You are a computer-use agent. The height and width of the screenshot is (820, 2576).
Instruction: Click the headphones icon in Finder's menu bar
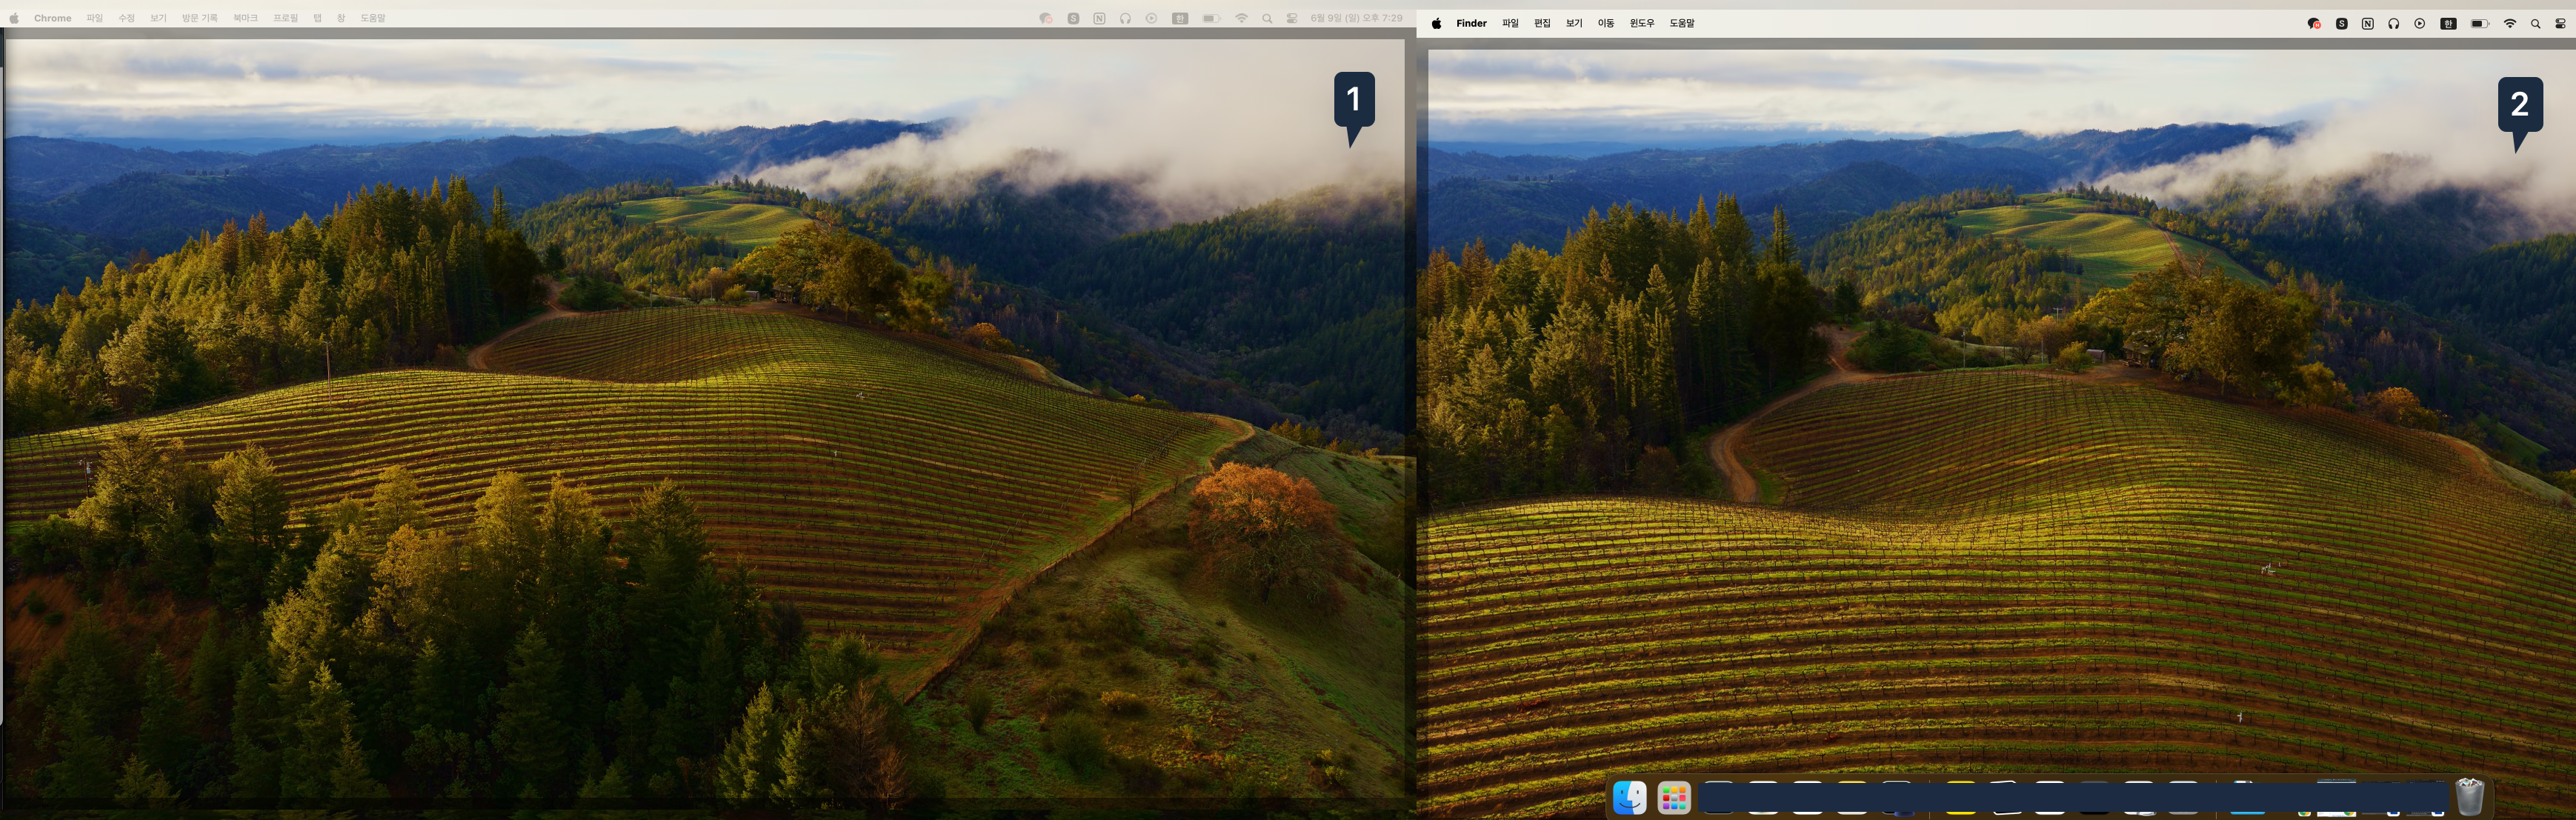click(x=2393, y=24)
